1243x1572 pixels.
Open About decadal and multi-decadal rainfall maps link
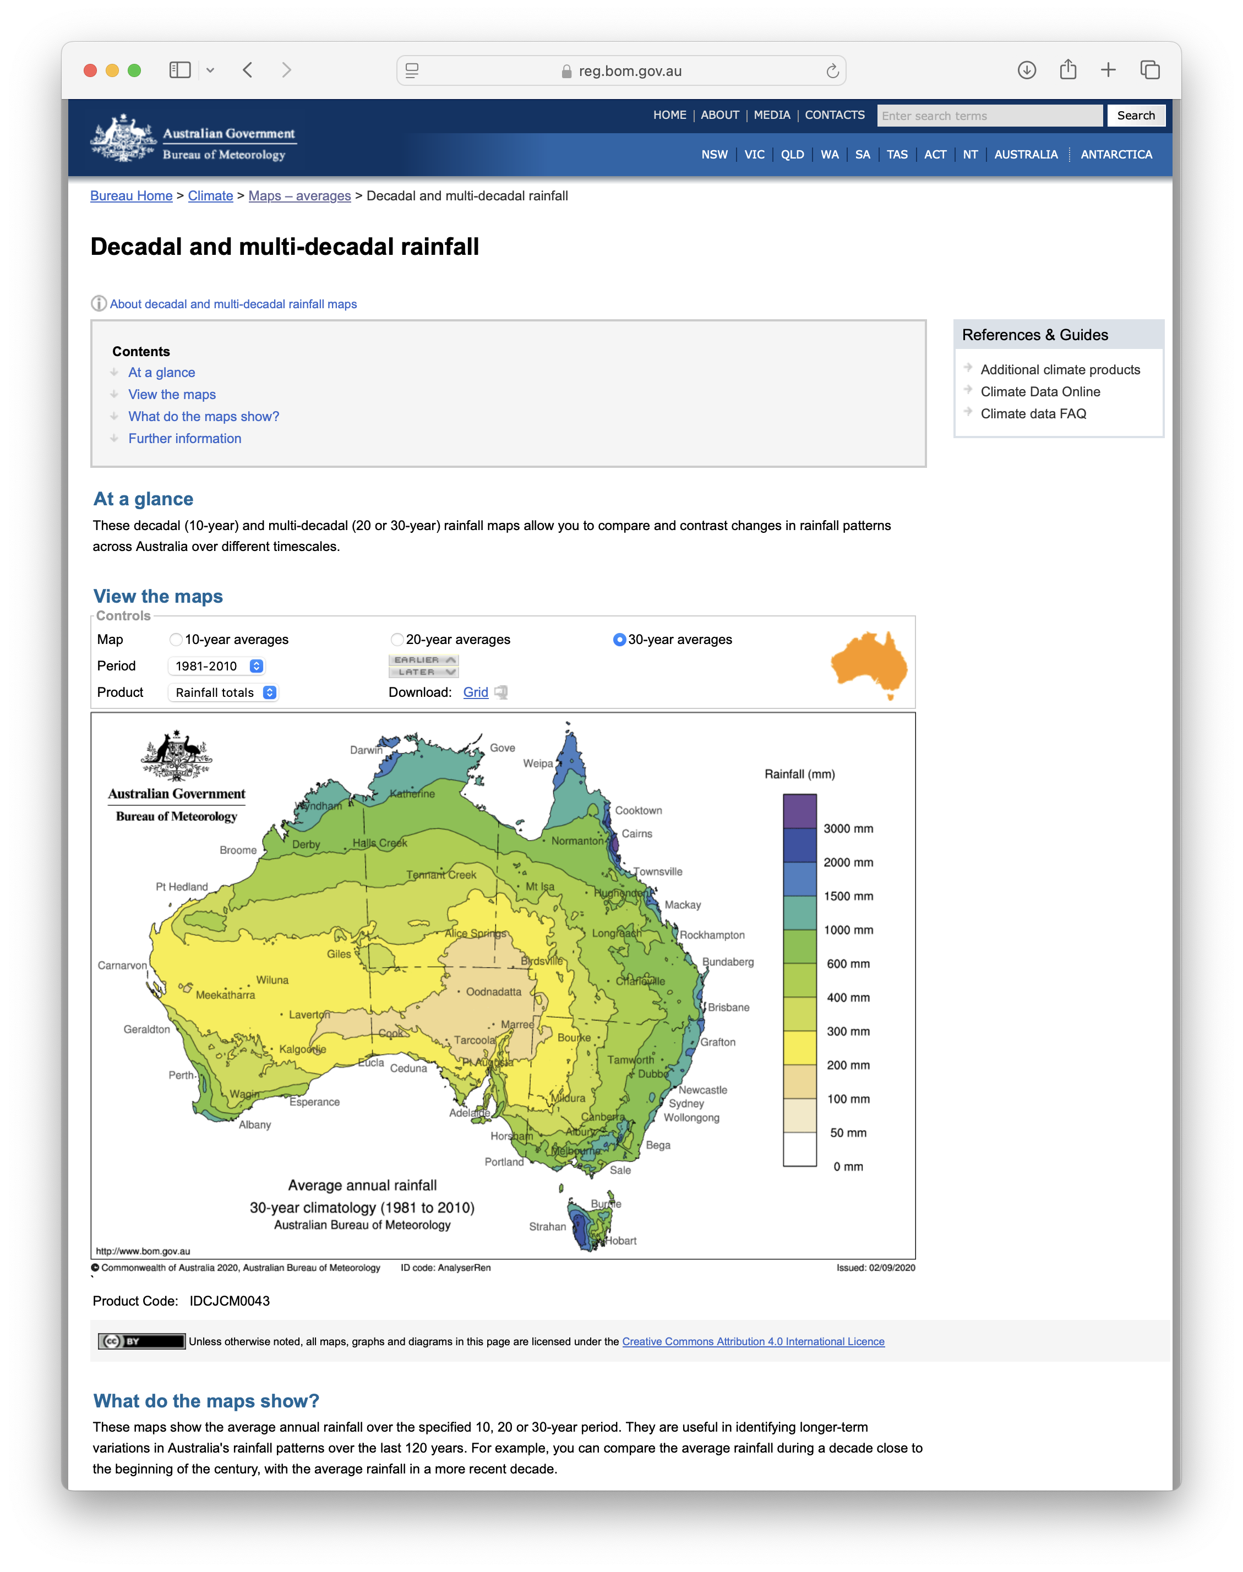point(233,304)
